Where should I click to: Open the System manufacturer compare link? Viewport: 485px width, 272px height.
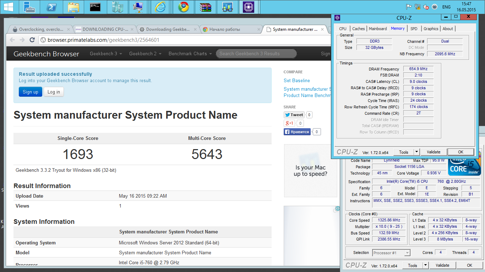point(307,92)
